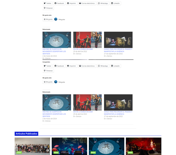Open 'DANZA PARA RECORDAR EL PASADO' link in first Relacionado
This screenshot has width=176, height=155.
[x=118, y=50]
